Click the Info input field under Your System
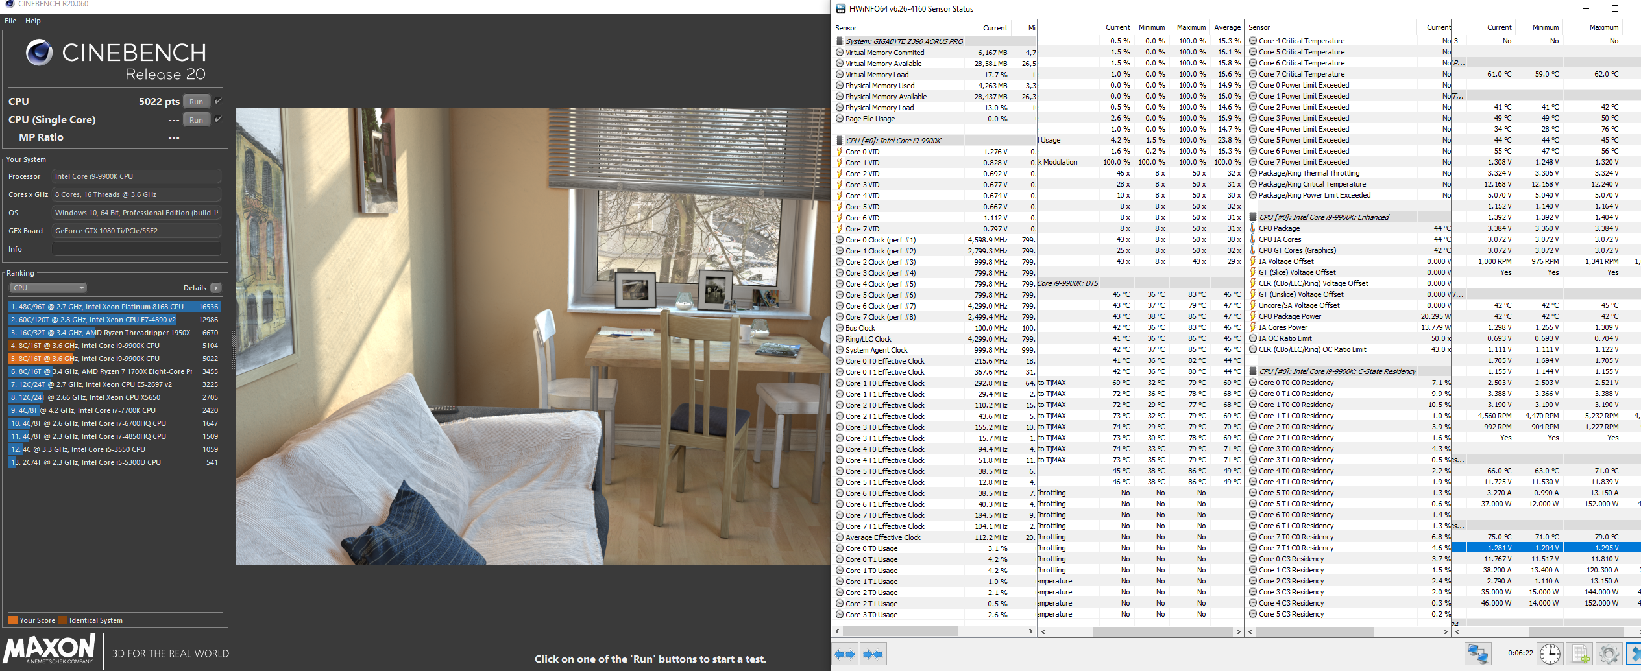This screenshot has width=1641, height=671. pyautogui.click(x=136, y=249)
